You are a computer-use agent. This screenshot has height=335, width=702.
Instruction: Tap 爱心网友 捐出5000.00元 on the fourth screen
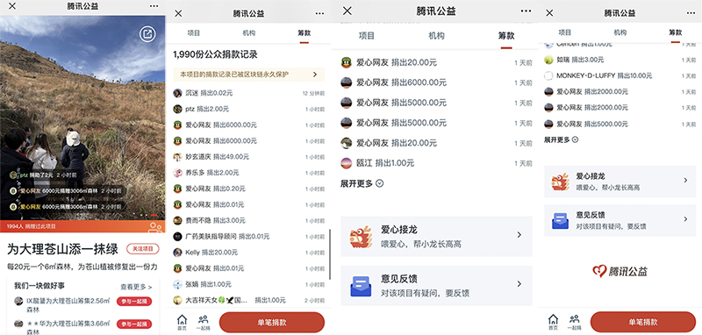(620, 124)
